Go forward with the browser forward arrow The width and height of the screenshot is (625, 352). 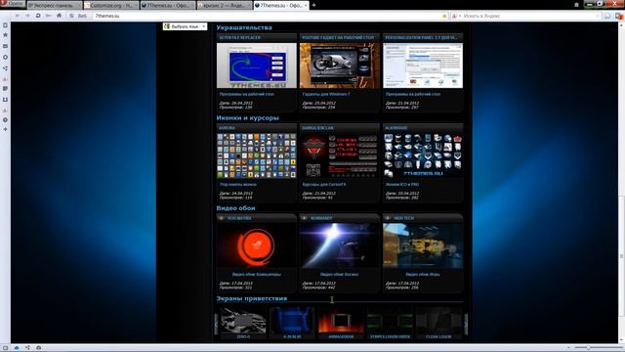coord(27,16)
